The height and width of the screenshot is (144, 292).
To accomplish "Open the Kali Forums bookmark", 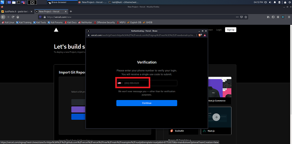I will coord(55,22).
